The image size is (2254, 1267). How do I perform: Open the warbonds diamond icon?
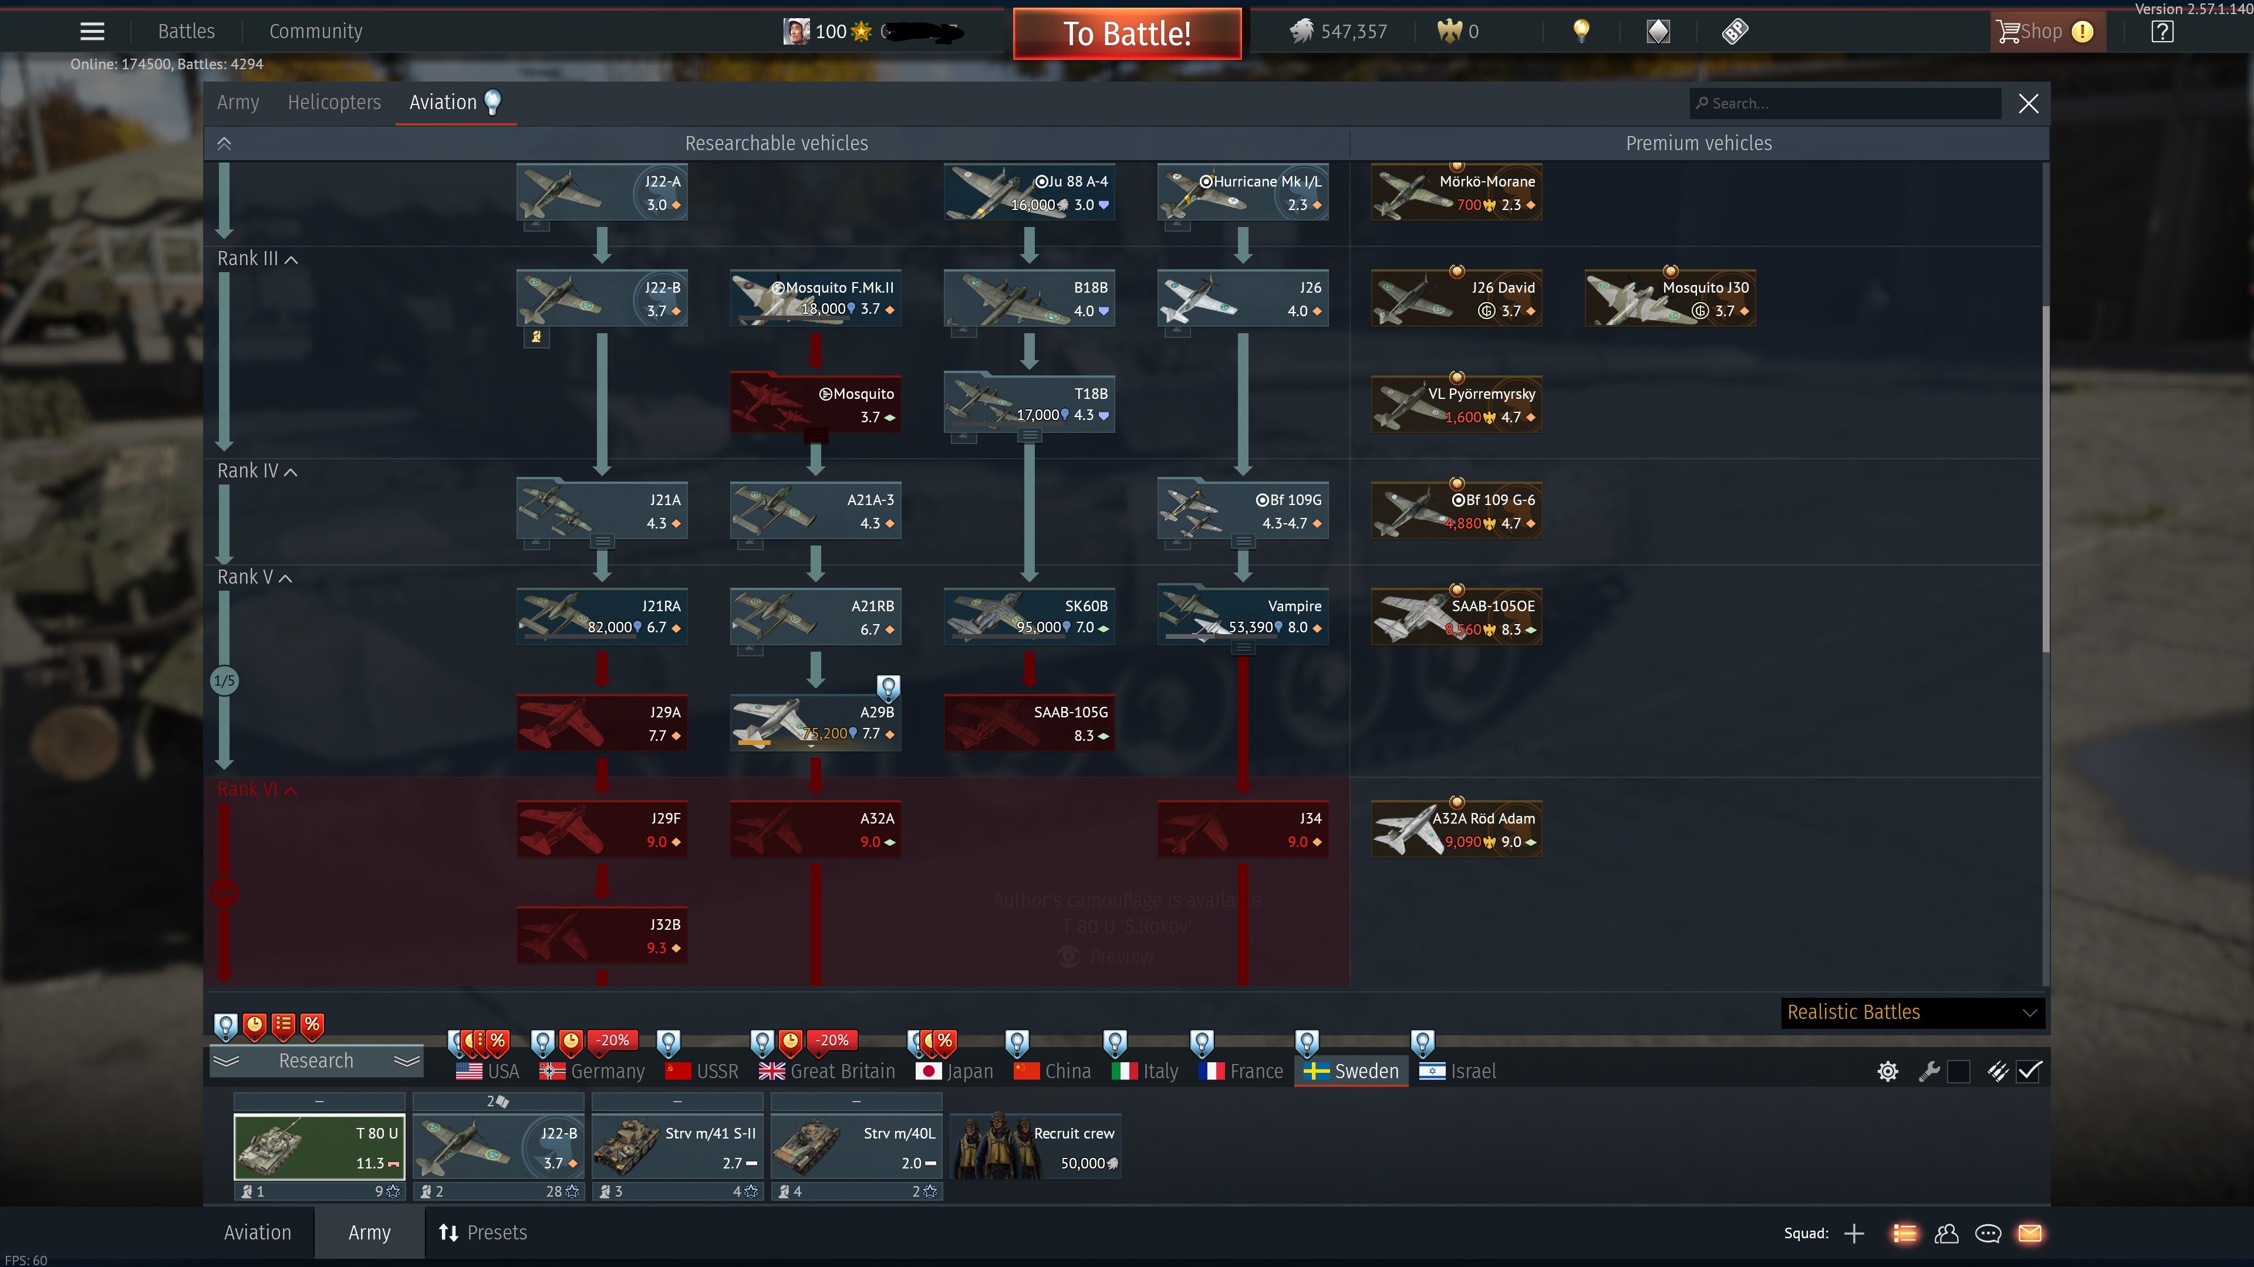pos(1658,32)
